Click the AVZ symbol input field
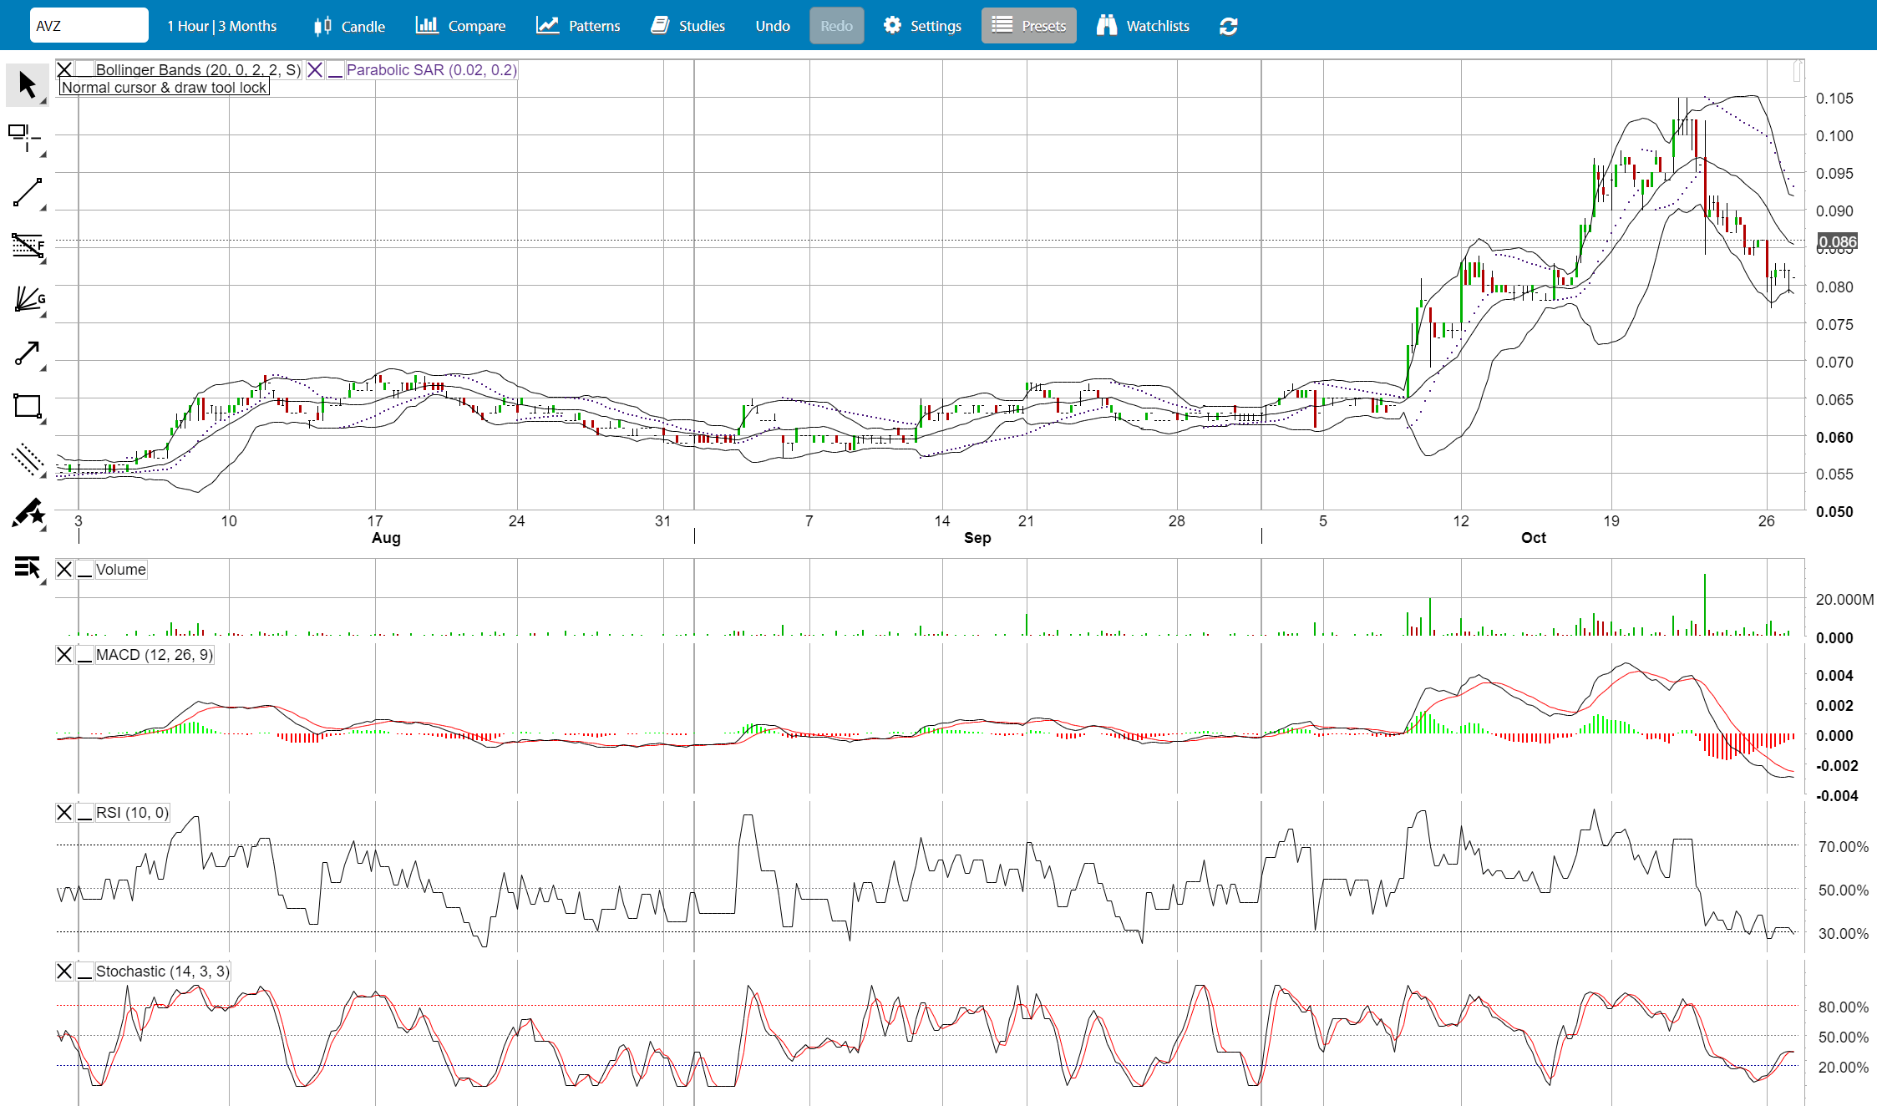The width and height of the screenshot is (1877, 1106). click(89, 26)
